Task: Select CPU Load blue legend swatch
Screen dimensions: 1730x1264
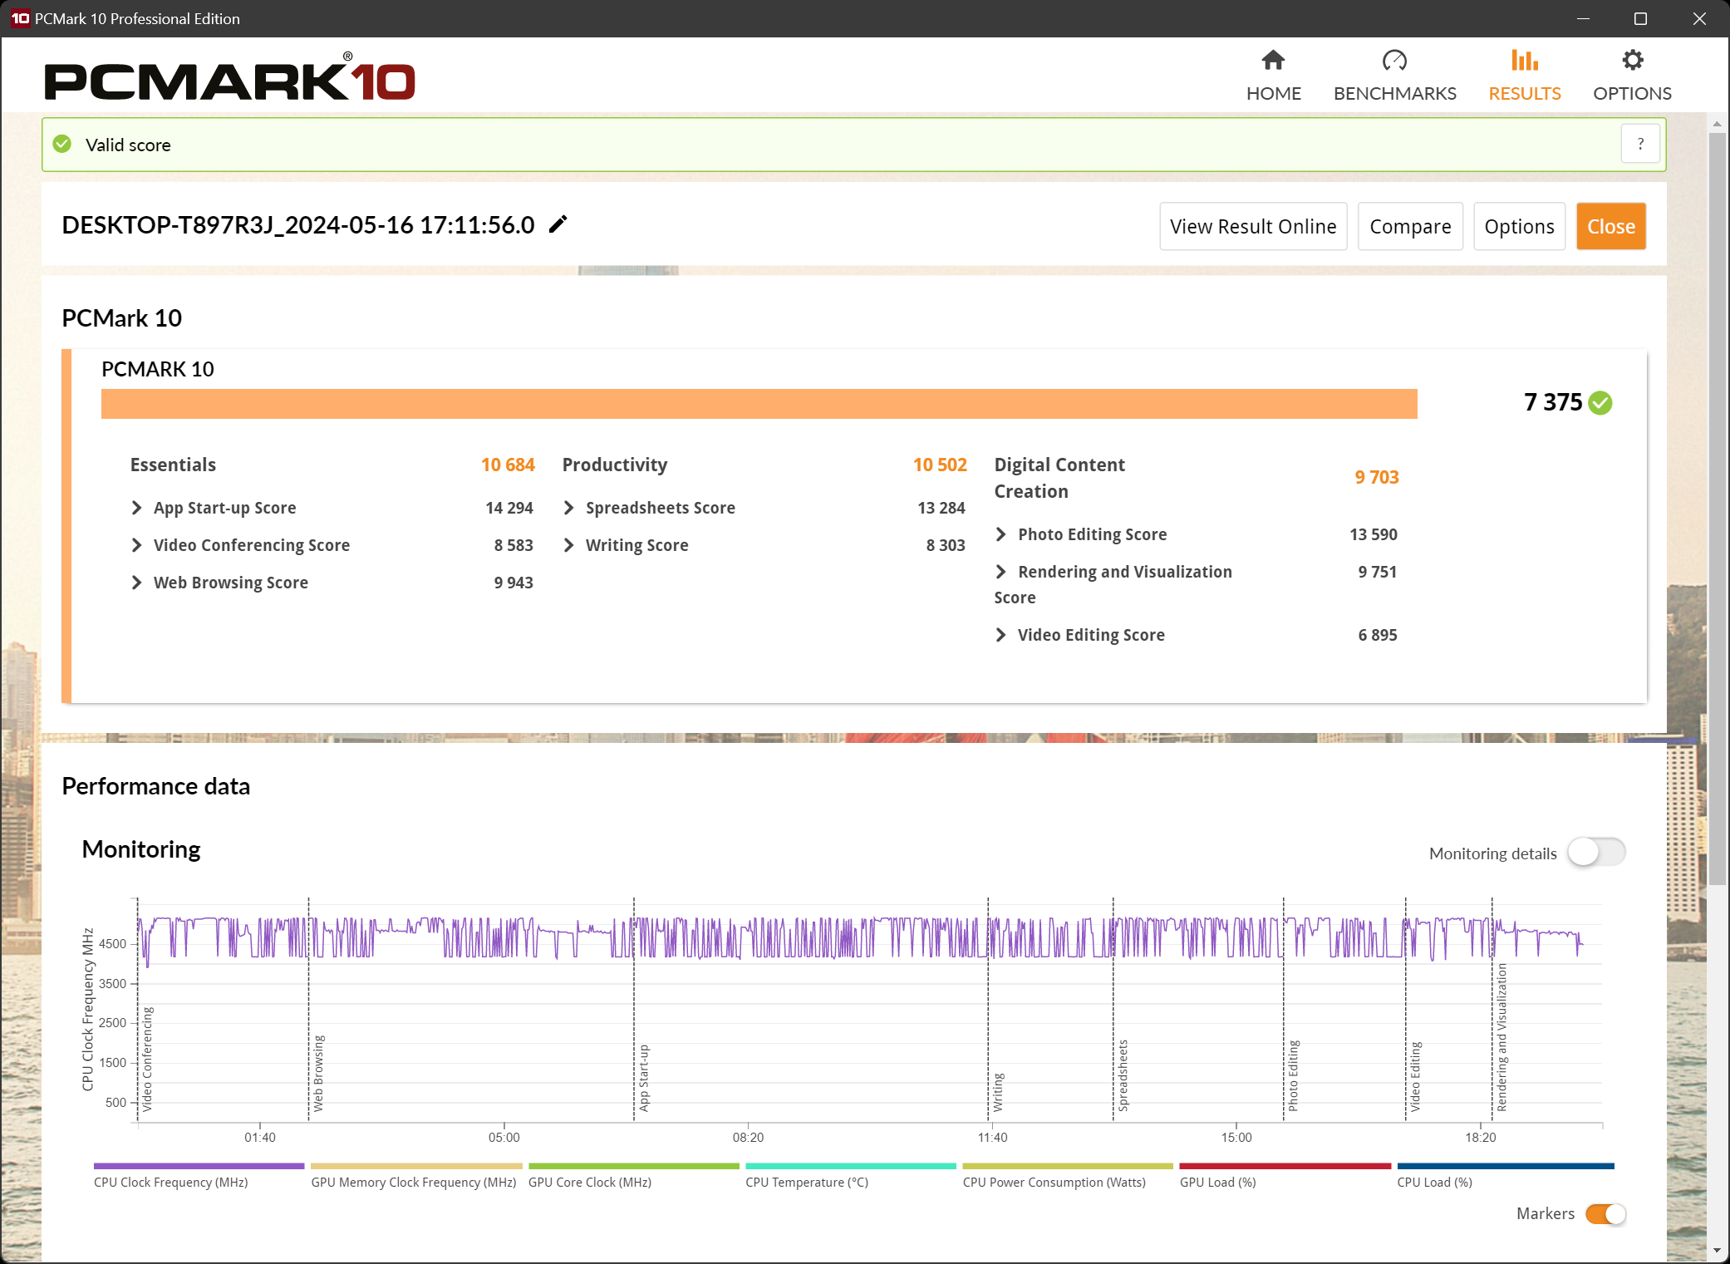Action: tap(1506, 1166)
